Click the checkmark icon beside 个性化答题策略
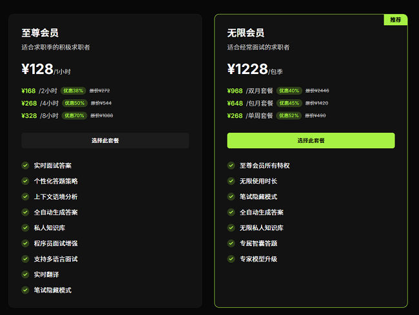 [x=25, y=181]
